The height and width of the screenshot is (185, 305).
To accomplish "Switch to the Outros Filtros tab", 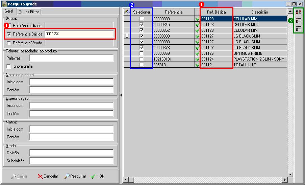I will pyautogui.click(x=29, y=12).
